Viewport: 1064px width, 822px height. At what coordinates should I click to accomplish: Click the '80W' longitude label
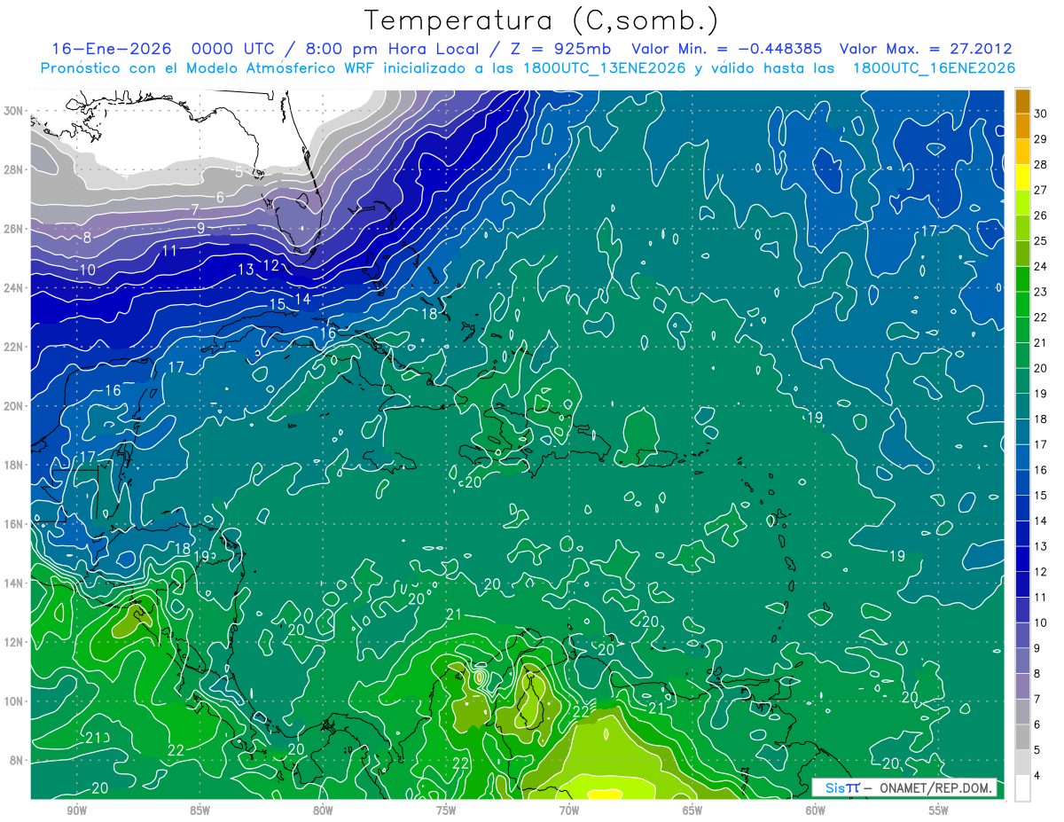(323, 810)
